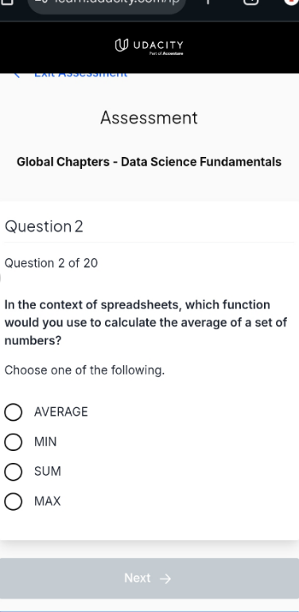Screen dimensions: 299x612
Task: Open the browser overflow menu
Action: pyautogui.click(x=292, y=2)
